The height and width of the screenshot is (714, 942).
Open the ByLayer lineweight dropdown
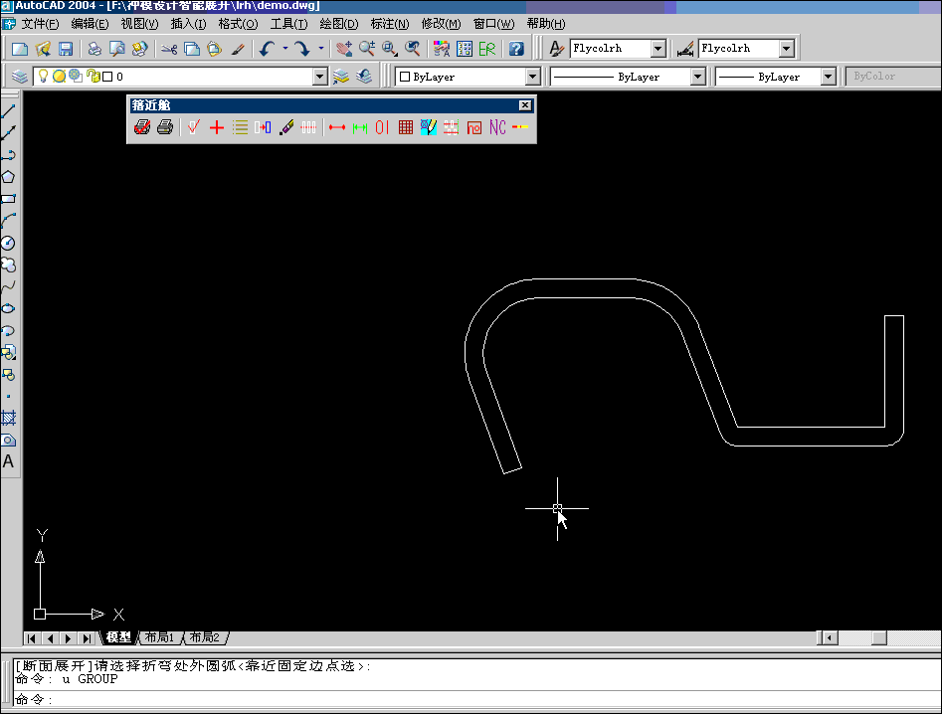point(829,77)
